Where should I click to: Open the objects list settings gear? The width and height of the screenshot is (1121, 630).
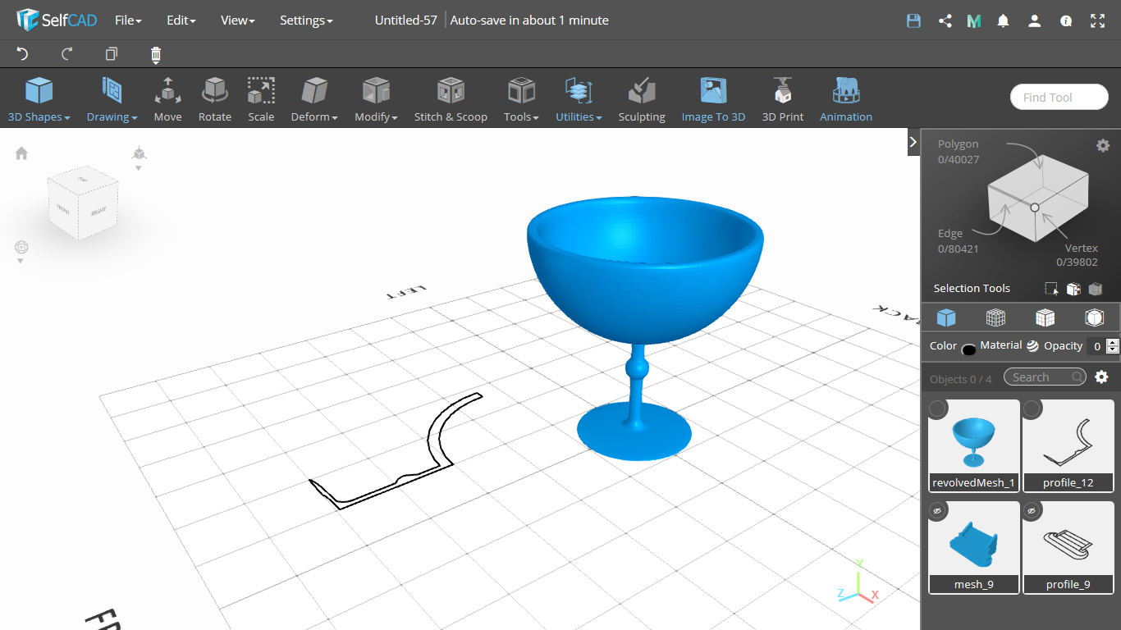1101,377
